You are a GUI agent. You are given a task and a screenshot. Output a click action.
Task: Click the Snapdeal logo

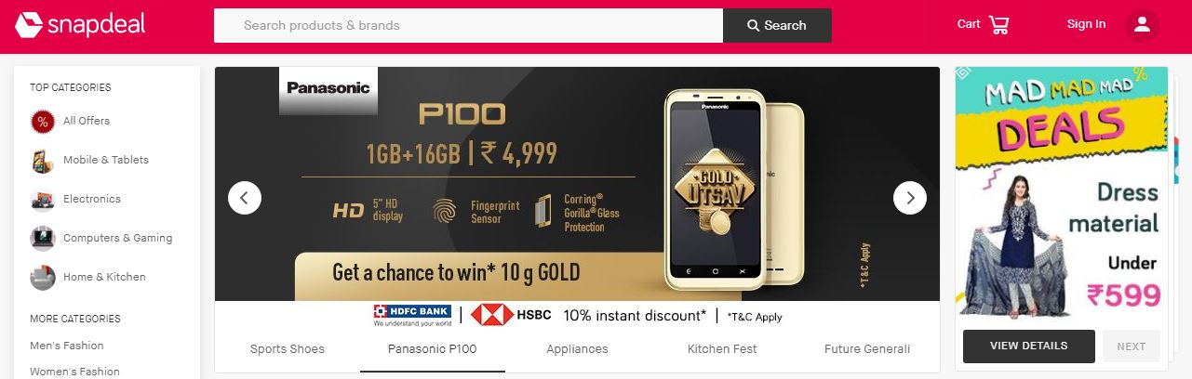[x=80, y=25]
